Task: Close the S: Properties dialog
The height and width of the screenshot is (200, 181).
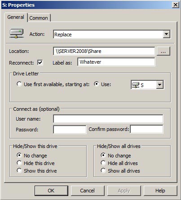Action: coord(175,5)
